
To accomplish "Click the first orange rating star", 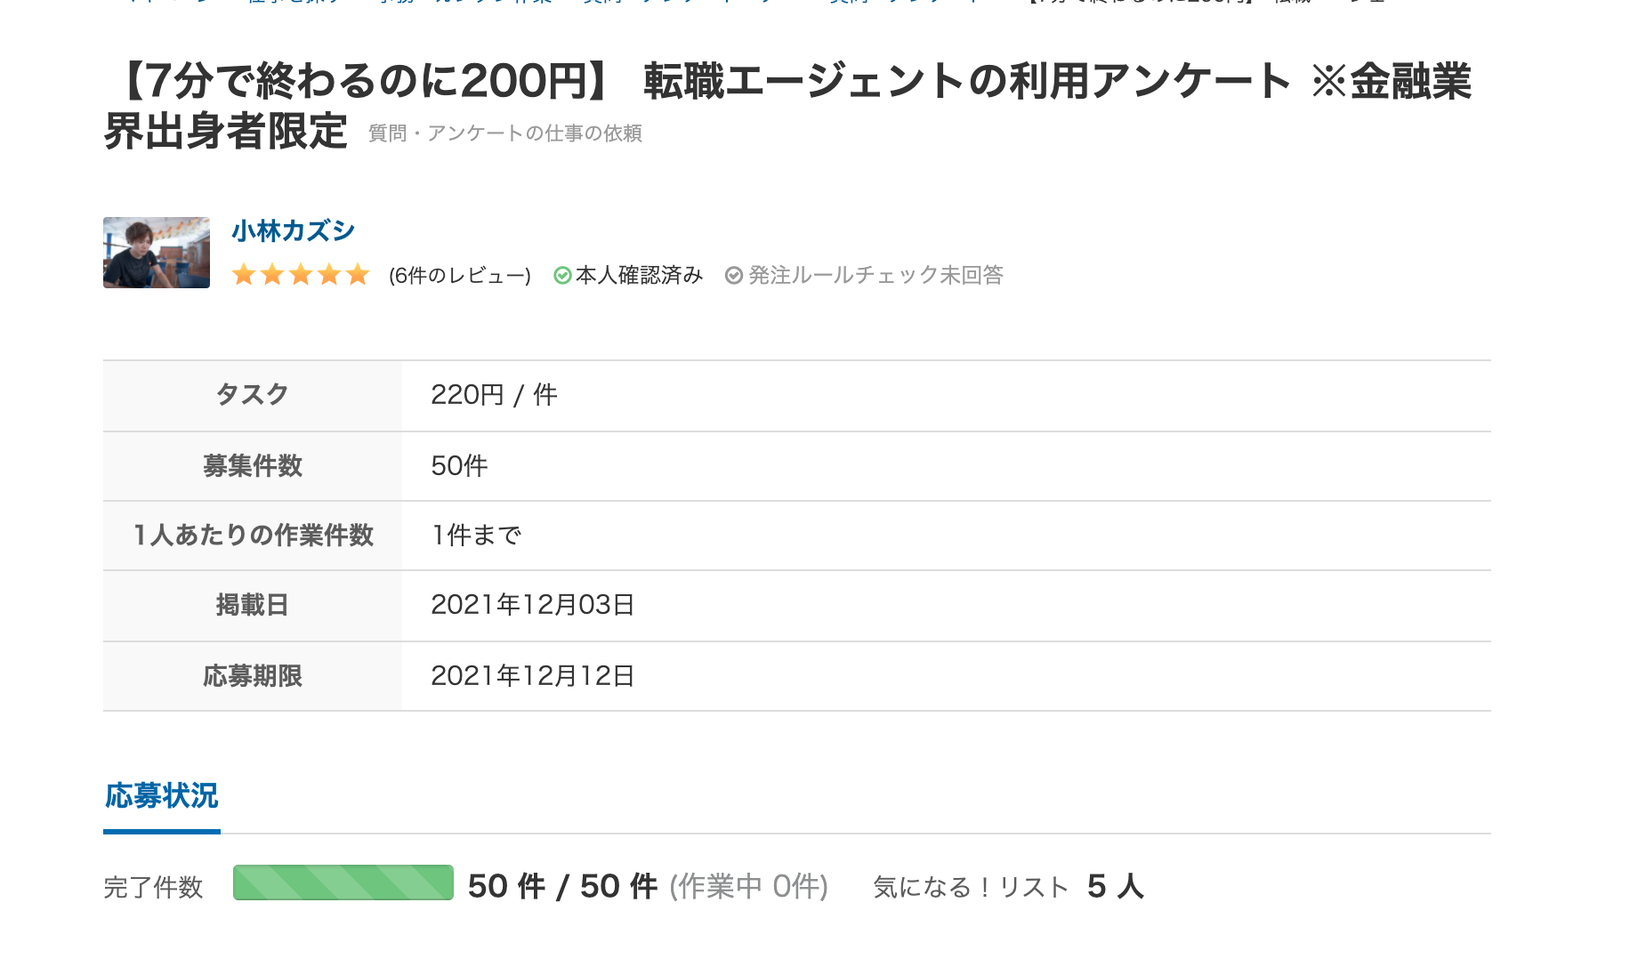I will click(244, 274).
